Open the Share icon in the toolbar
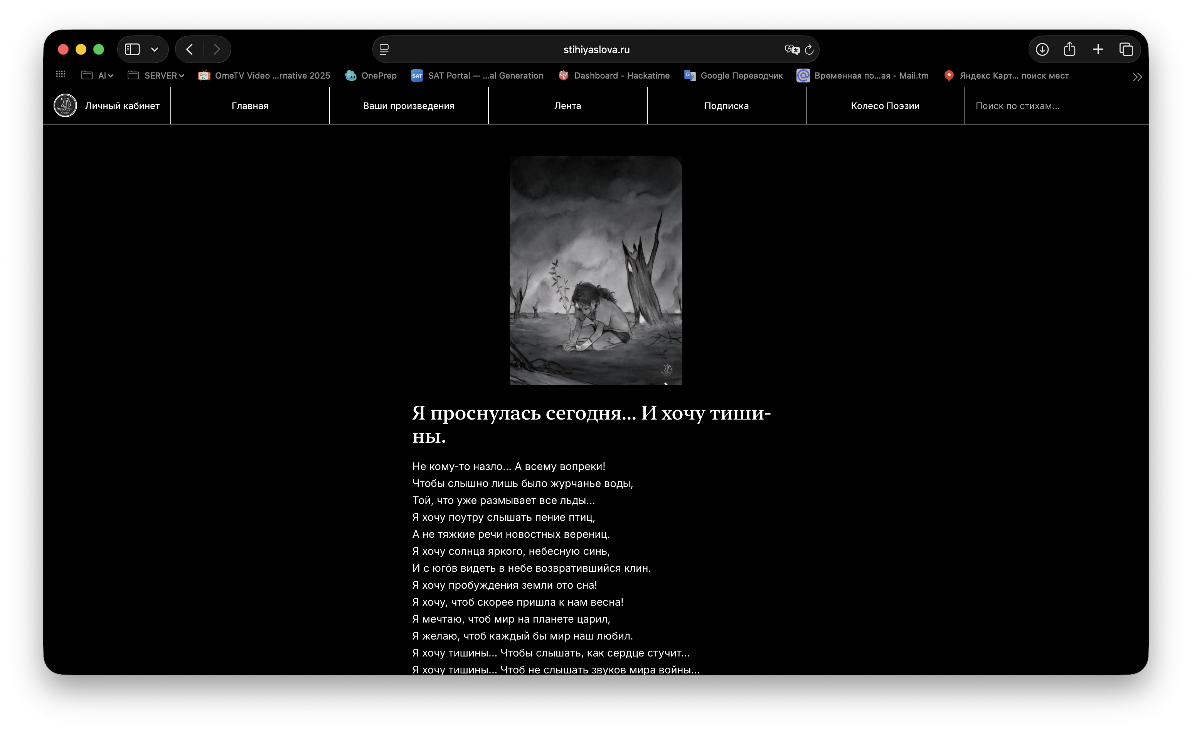The image size is (1192, 732). (1069, 49)
